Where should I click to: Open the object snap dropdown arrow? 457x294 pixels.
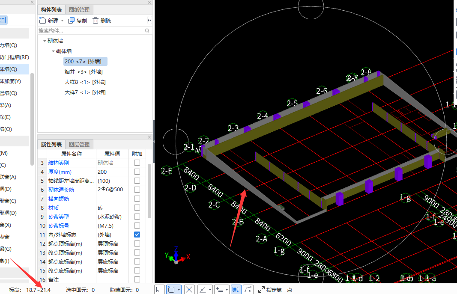(179, 290)
